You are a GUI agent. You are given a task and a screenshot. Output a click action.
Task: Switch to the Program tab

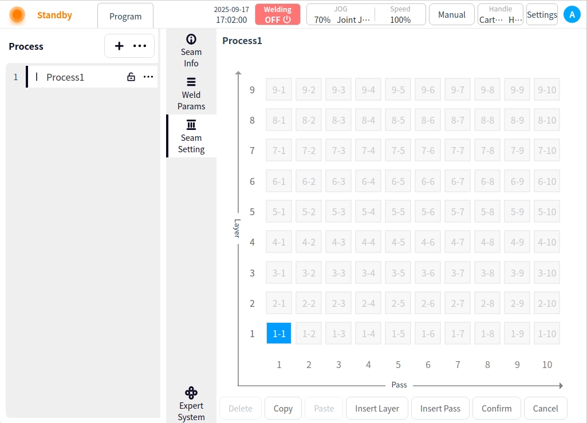tap(125, 17)
